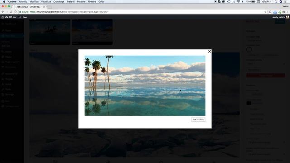Click the green extension icon in toolbar

click(280, 12)
